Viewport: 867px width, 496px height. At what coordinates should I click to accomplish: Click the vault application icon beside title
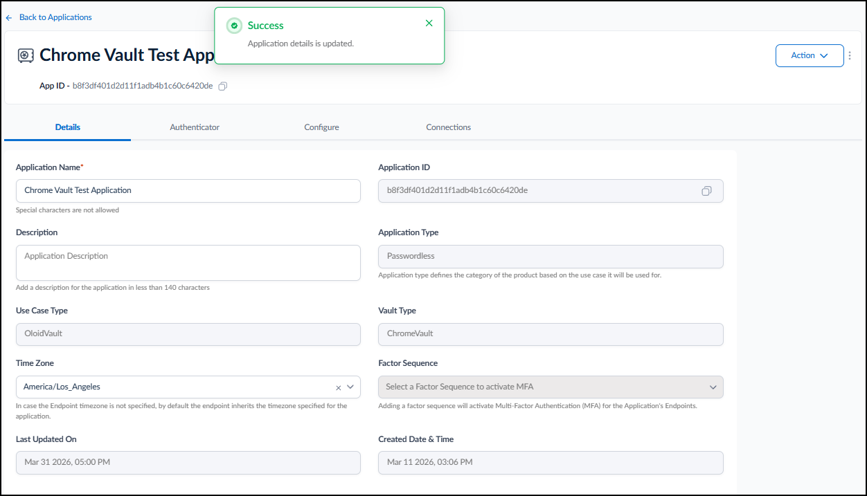coord(26,55)
